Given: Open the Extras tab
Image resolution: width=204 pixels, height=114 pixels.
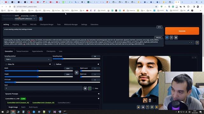Looking at the screenshot, I should 24,24.
